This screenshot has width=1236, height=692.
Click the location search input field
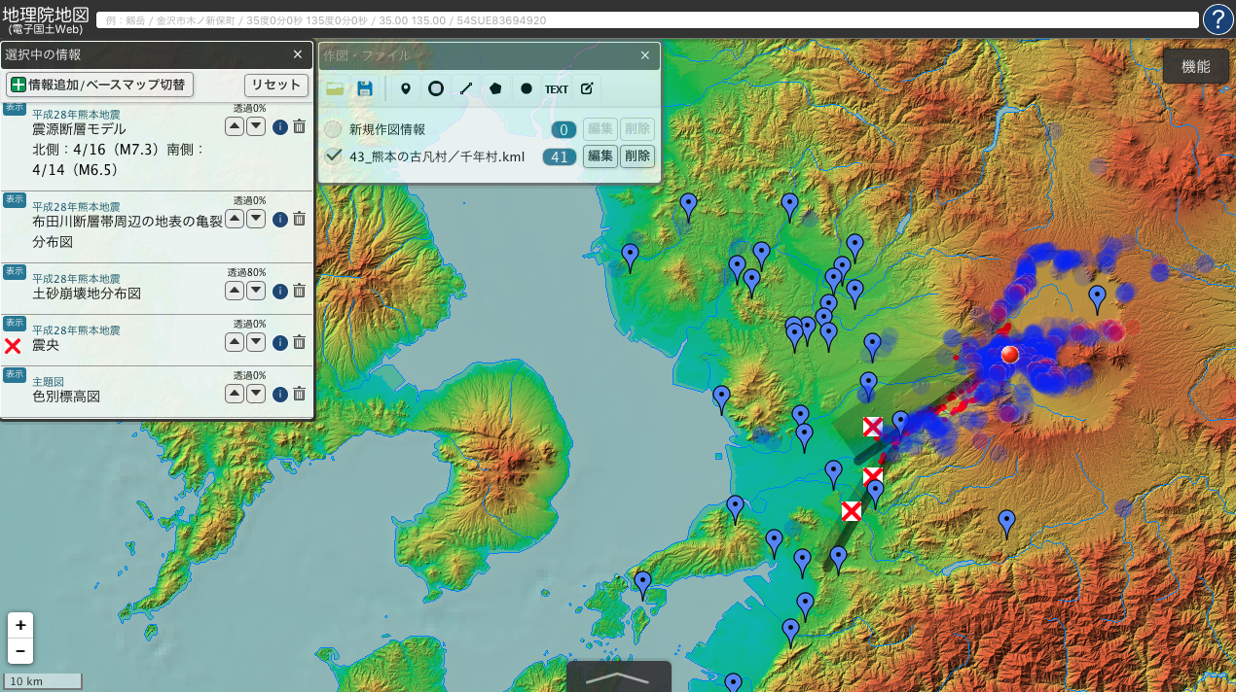647,20
